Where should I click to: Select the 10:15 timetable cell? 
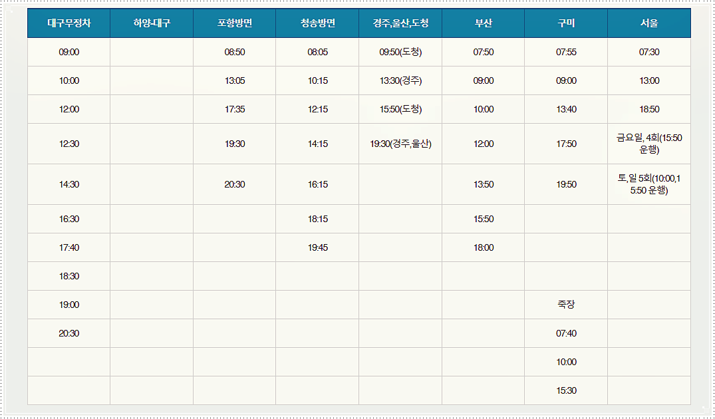pos(317,80)
